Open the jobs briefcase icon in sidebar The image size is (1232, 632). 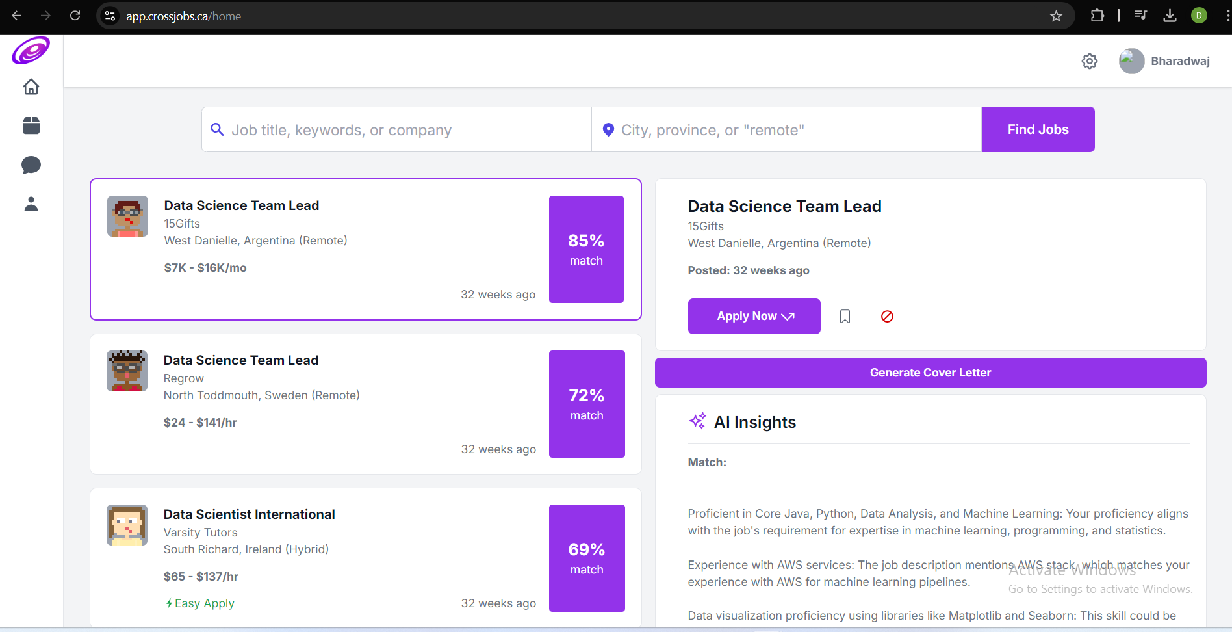point(31,125)
